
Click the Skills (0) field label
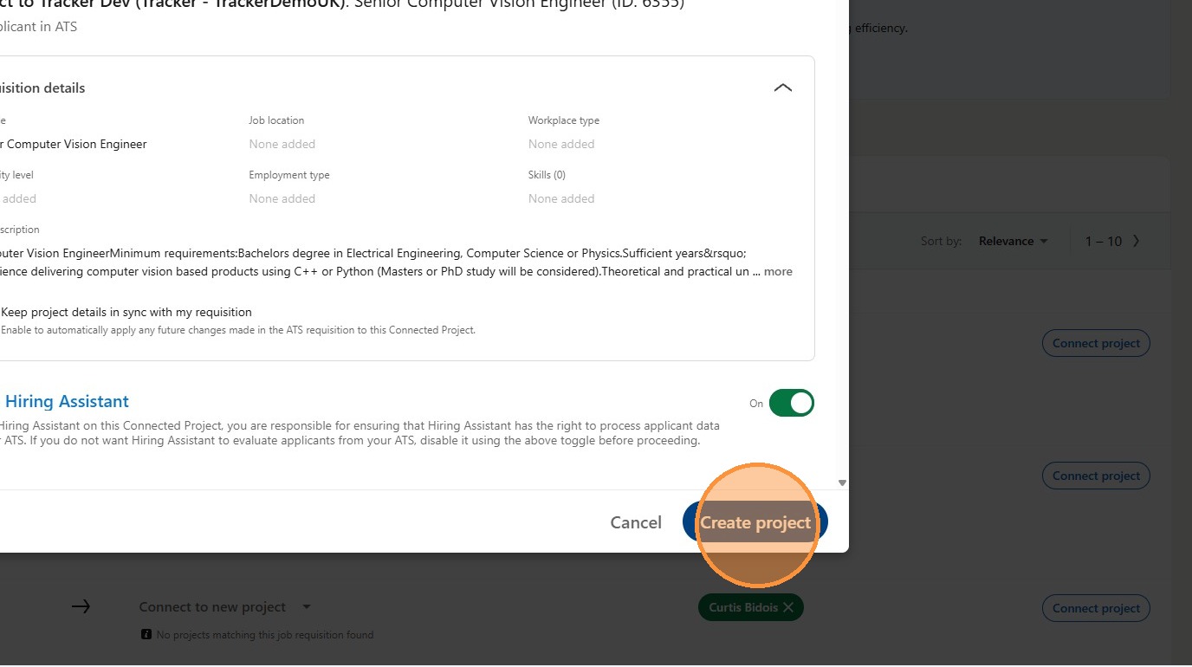547,175
